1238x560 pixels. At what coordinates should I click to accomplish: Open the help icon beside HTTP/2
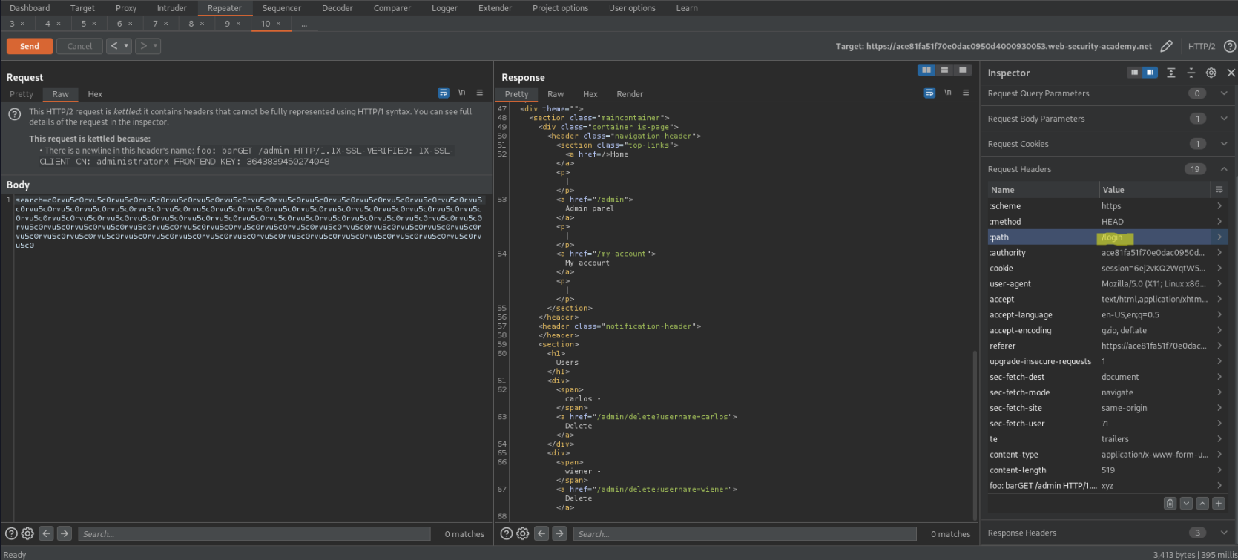[x=1229, y=46]
